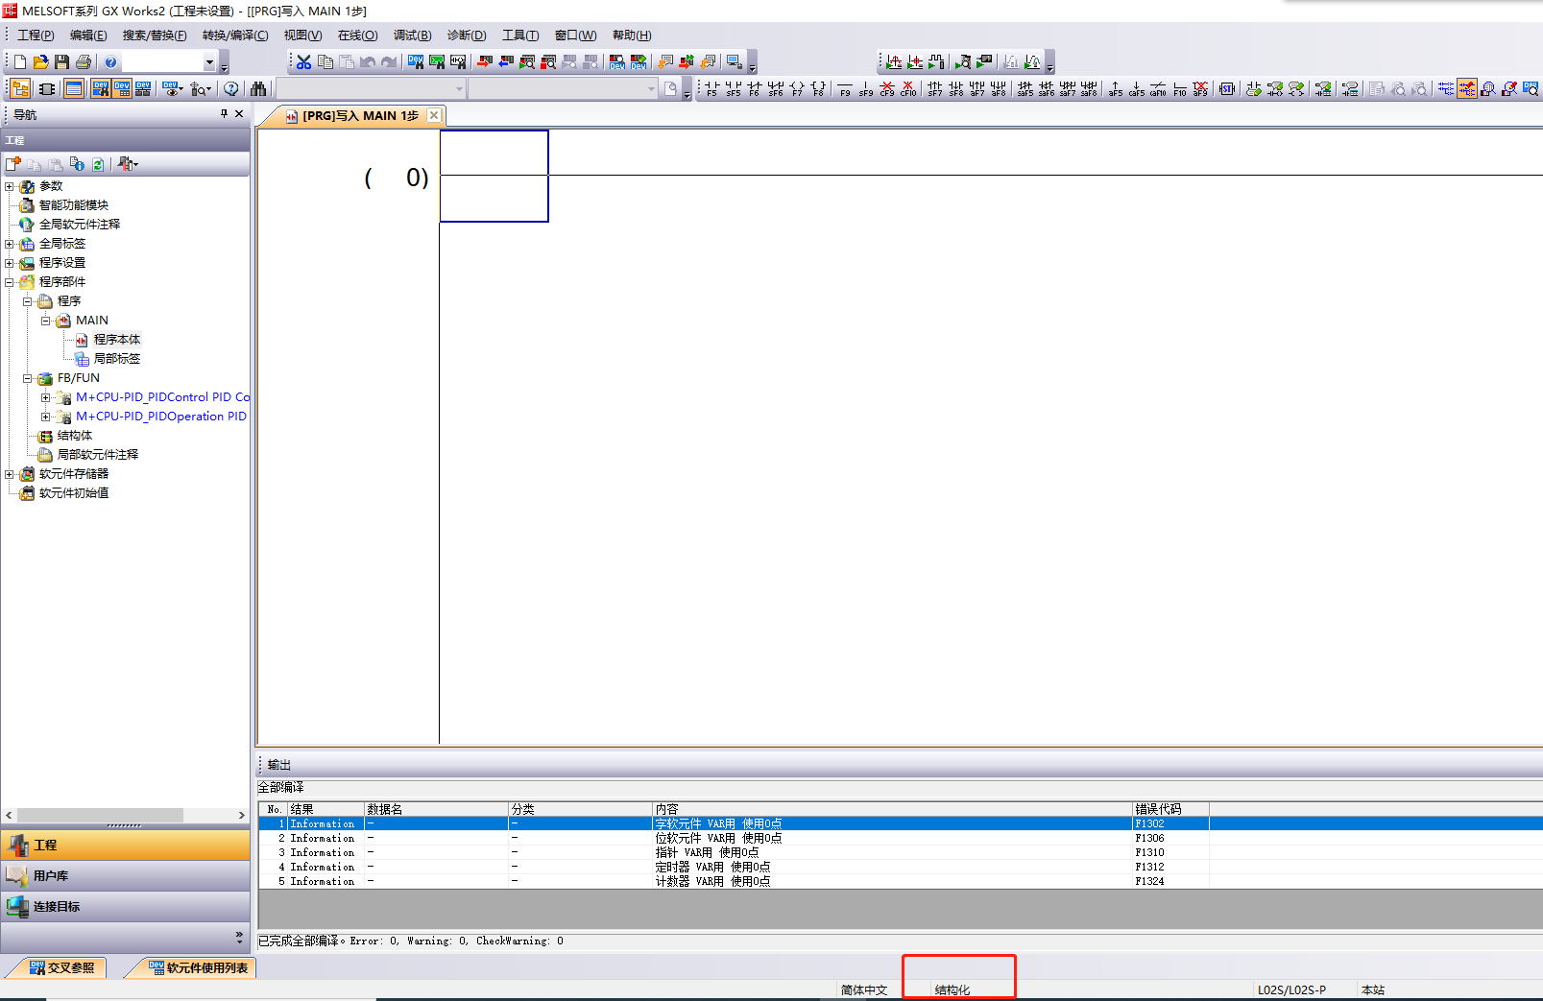Click the Cut scissors icon in toolbar
Viewport: 1543px width, 1001px height.
click(x=304, y=62)
